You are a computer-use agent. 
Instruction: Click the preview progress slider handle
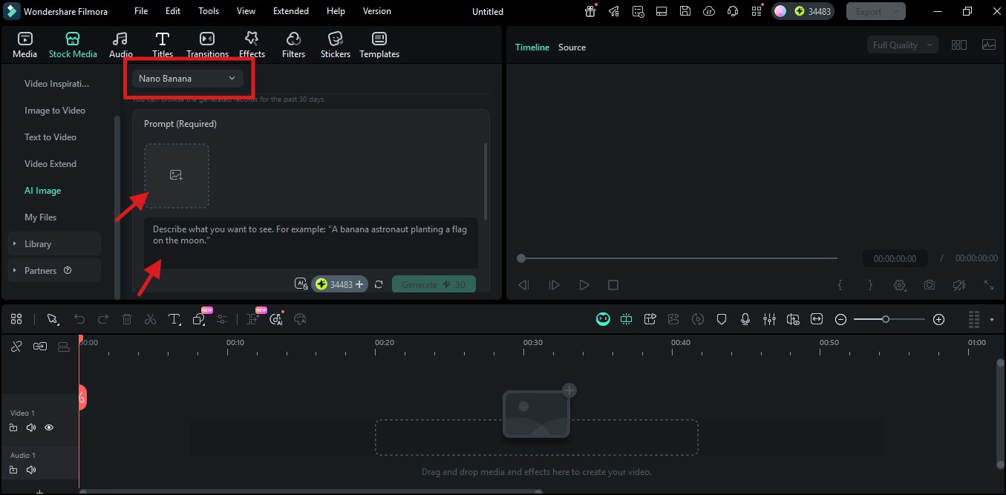521,258
